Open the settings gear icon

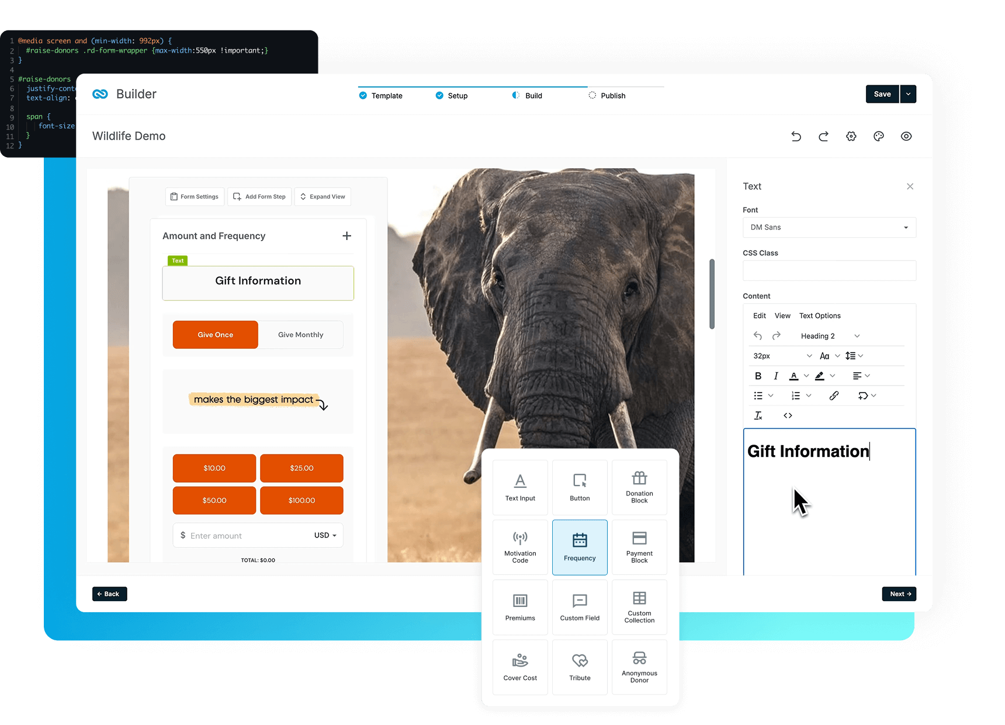click(x=851, y=136)
